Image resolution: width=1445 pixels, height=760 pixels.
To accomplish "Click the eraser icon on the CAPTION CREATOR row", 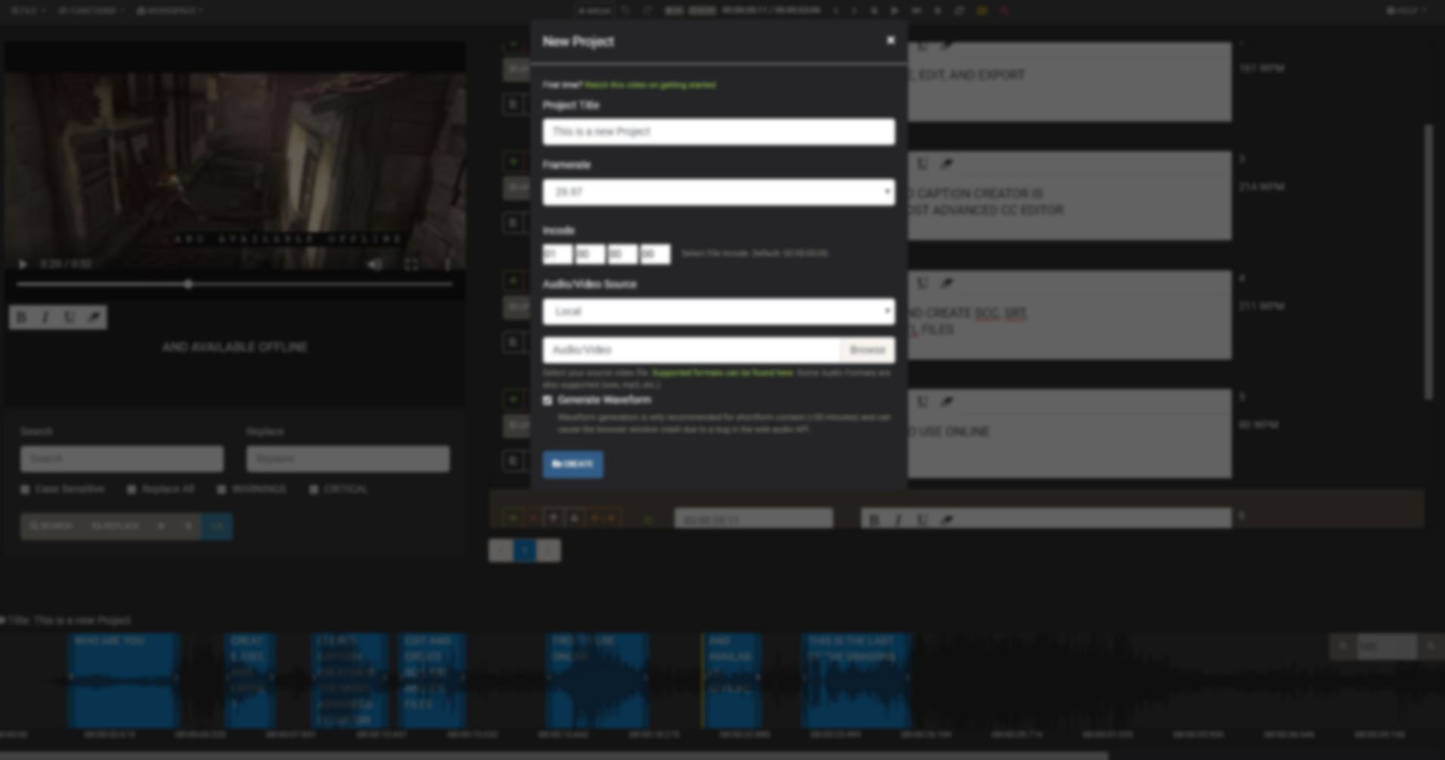I will 946,164.
